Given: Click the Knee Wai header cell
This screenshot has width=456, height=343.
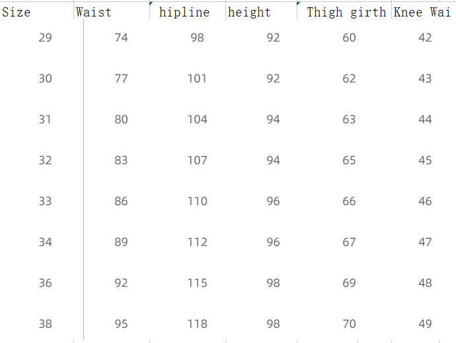Looking at the screenshot, I should 422,12.
